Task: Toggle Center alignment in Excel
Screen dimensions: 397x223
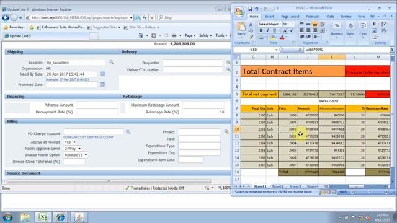Action: click(x=308, y=30)
